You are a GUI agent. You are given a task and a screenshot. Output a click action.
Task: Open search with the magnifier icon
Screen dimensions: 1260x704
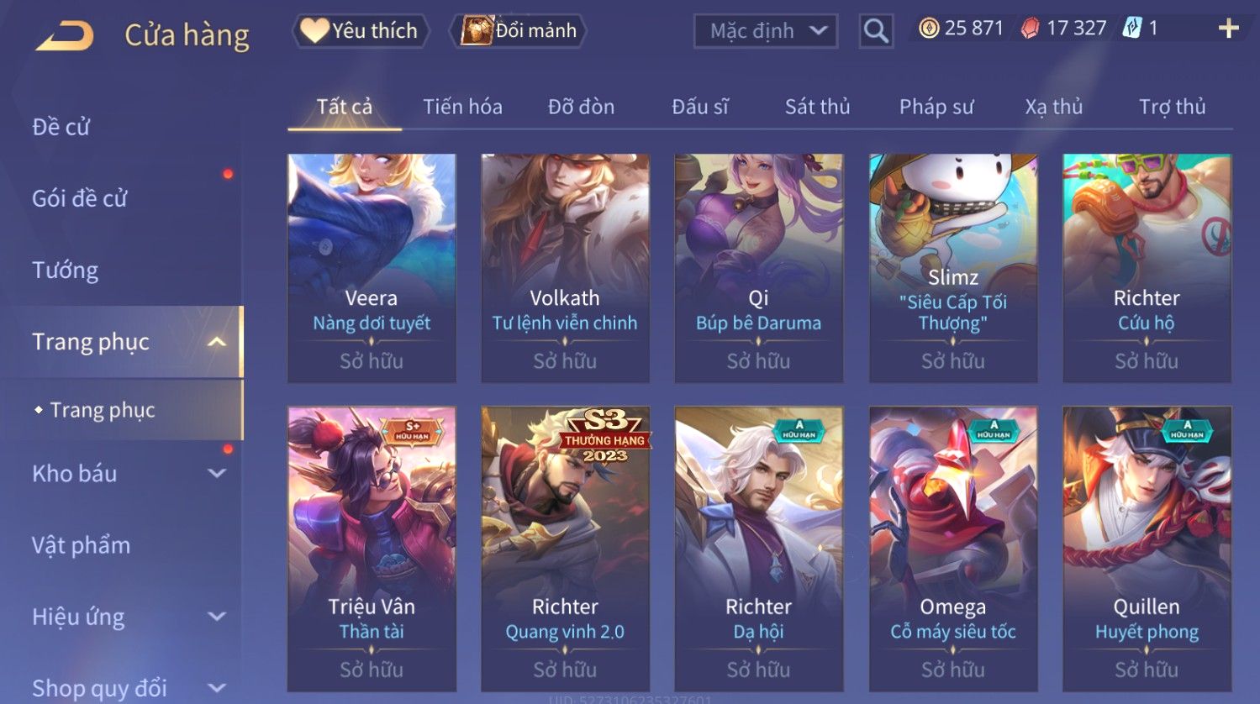coord(876,31)
